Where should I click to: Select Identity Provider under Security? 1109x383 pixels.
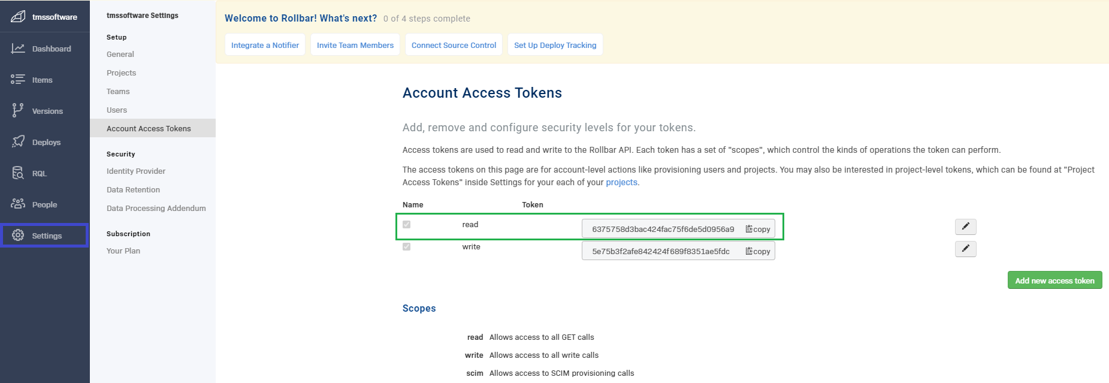click(x=136, y=171)
